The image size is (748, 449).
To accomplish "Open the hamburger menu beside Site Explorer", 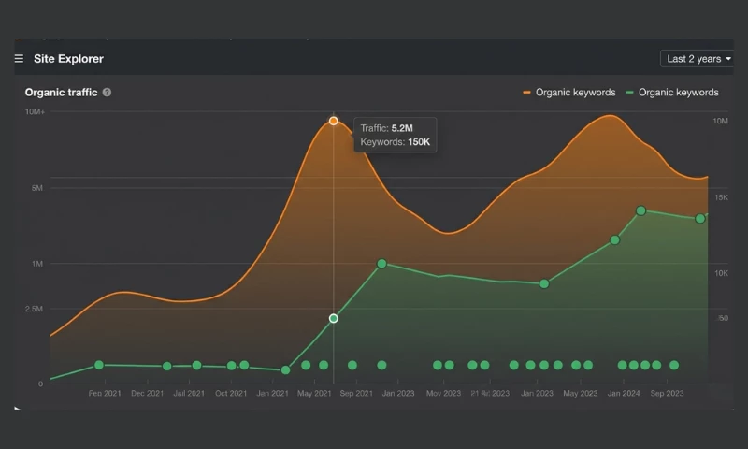I will [19, 59].
